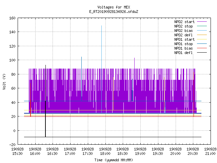
Task: Click the 16:00 x-axis time label
Action: pyautogui.click(x=35, y=154)
